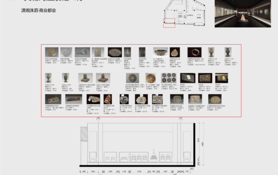Screen dimensions: 278x175
Task: Select the square bronze mirror photo
Action: 52,52
